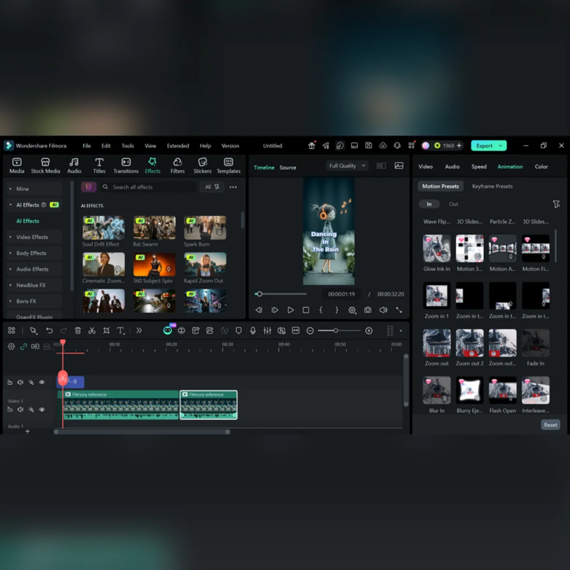570x570 pixels.
Task: Click the marker shield icon in timeline toolbar
Action: pyautogui.click(x=239, y=330)
